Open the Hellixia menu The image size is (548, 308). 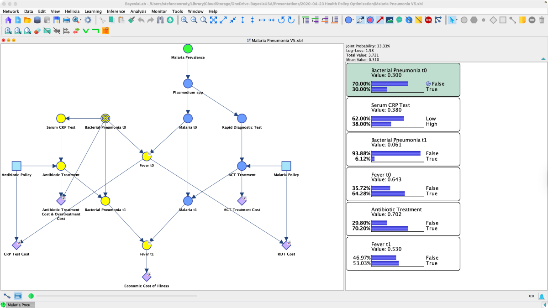click(x=72, y=11)
